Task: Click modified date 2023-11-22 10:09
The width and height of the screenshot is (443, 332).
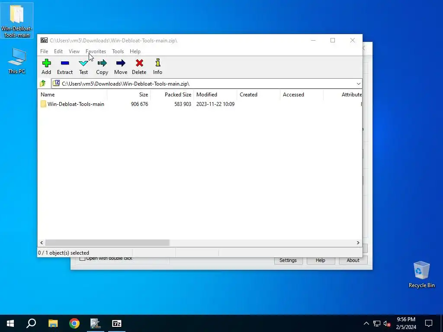Action: 215,104
